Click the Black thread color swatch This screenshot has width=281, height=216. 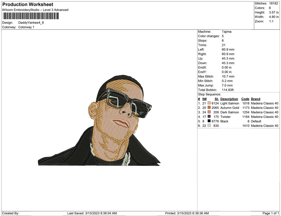click(x=209, y=121)
